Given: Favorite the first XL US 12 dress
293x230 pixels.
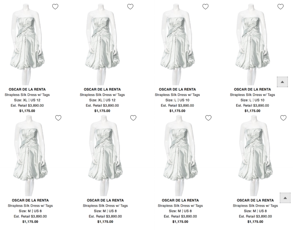Looking at the screenshot, I should (55, 7).
